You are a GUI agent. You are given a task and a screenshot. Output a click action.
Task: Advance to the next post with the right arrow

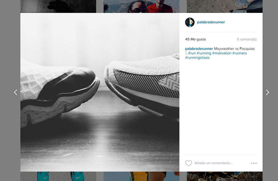click(x=268, y=92)
